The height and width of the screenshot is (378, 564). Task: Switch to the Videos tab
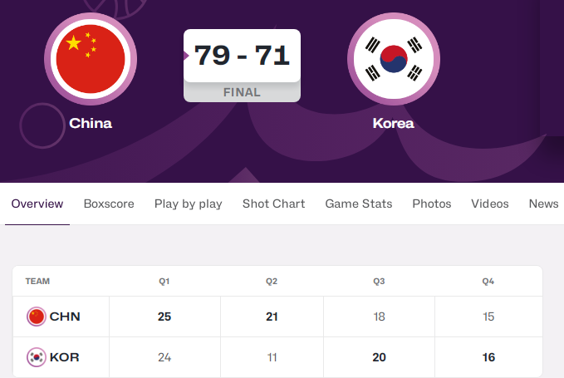point(490,204)
